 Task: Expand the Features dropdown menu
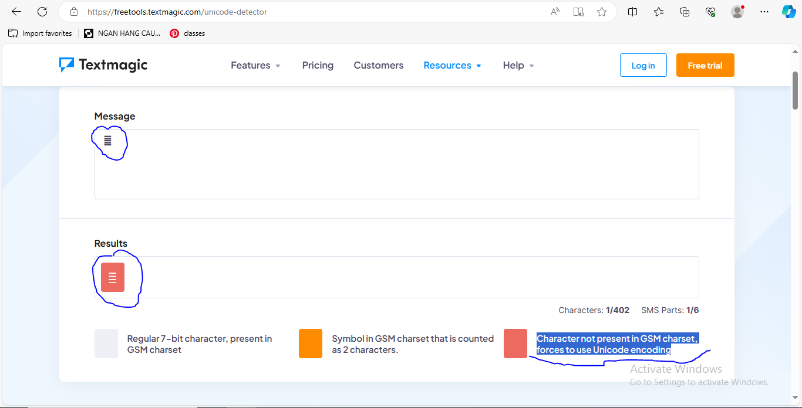pyautogui.click(x=255, y=66)
